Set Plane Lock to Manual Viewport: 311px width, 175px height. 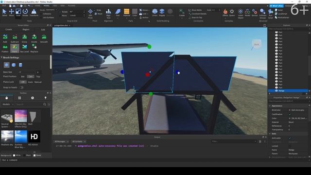[x=38, y=82]
